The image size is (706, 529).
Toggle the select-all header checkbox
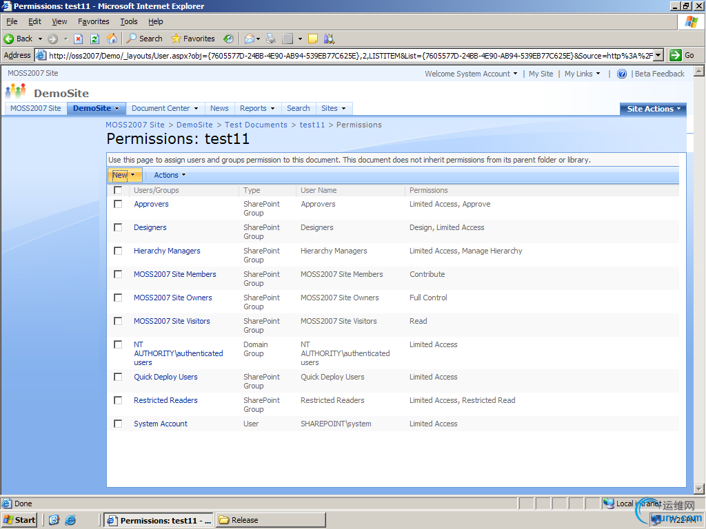[x=118, y=190]
